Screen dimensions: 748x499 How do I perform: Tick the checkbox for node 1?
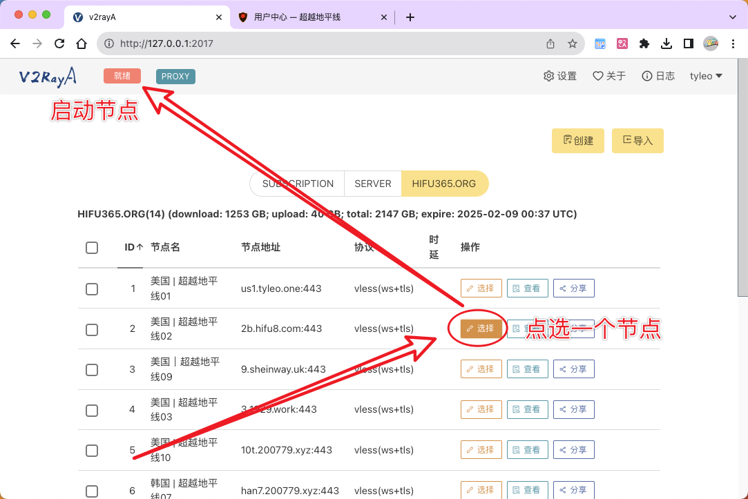click(x=92, y=289)
